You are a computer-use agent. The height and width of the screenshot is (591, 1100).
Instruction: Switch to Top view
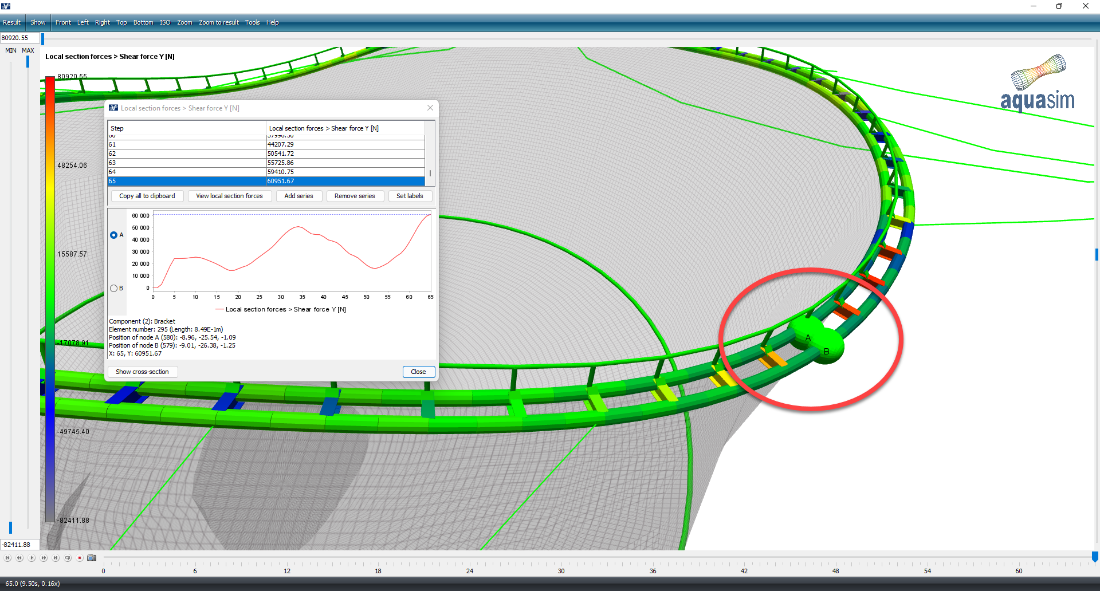click(x=121, y=22)
